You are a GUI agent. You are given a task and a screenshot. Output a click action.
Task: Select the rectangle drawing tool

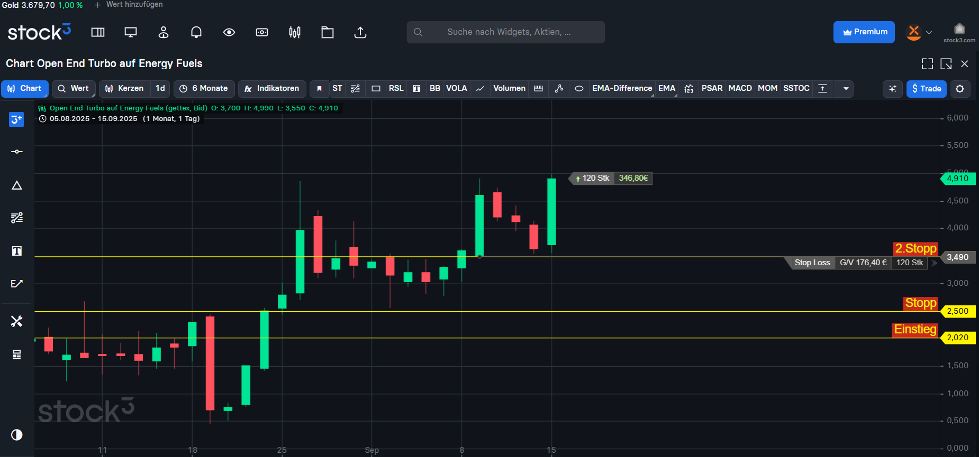pyautogui.click(x=376, y=89)
